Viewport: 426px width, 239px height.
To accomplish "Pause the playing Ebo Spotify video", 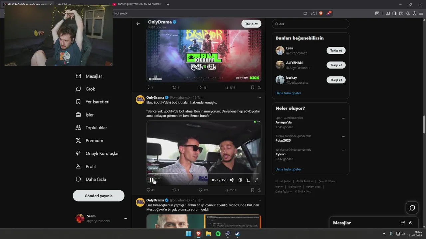I will pos(151,180).
